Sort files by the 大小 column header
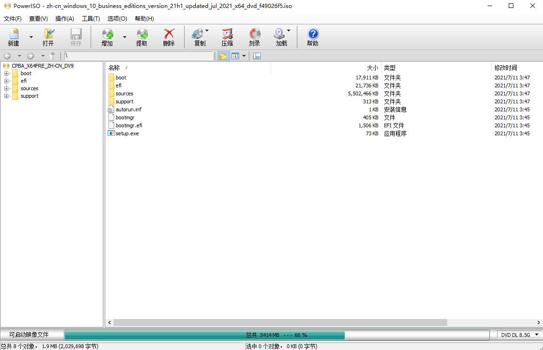The image size is (543, 350). pos(372,67)
